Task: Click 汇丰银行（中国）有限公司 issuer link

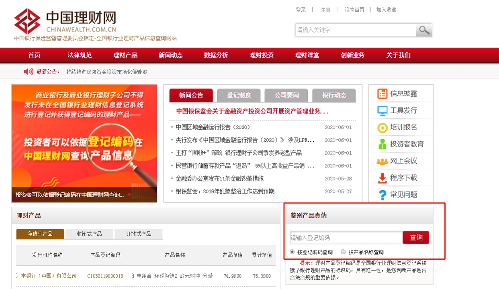Action: tap(46, 276)
